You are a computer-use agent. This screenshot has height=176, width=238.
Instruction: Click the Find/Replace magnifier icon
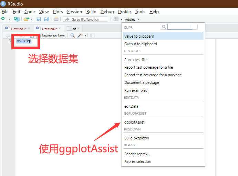pos(73,36)
